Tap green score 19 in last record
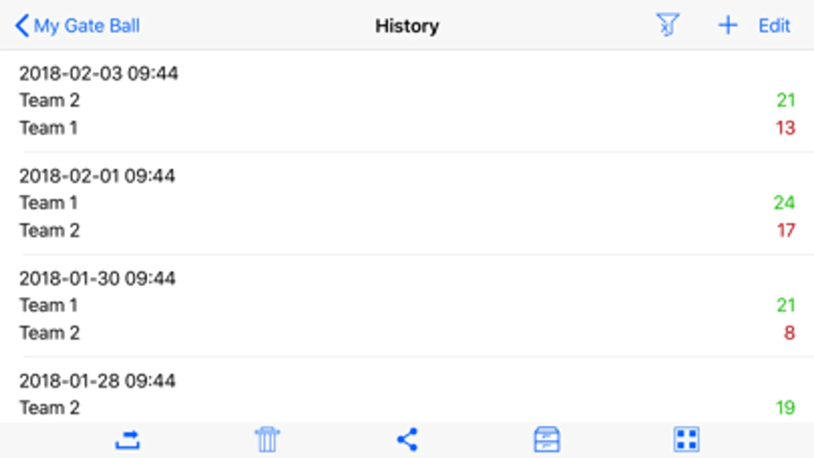 (x=785, y=407)
